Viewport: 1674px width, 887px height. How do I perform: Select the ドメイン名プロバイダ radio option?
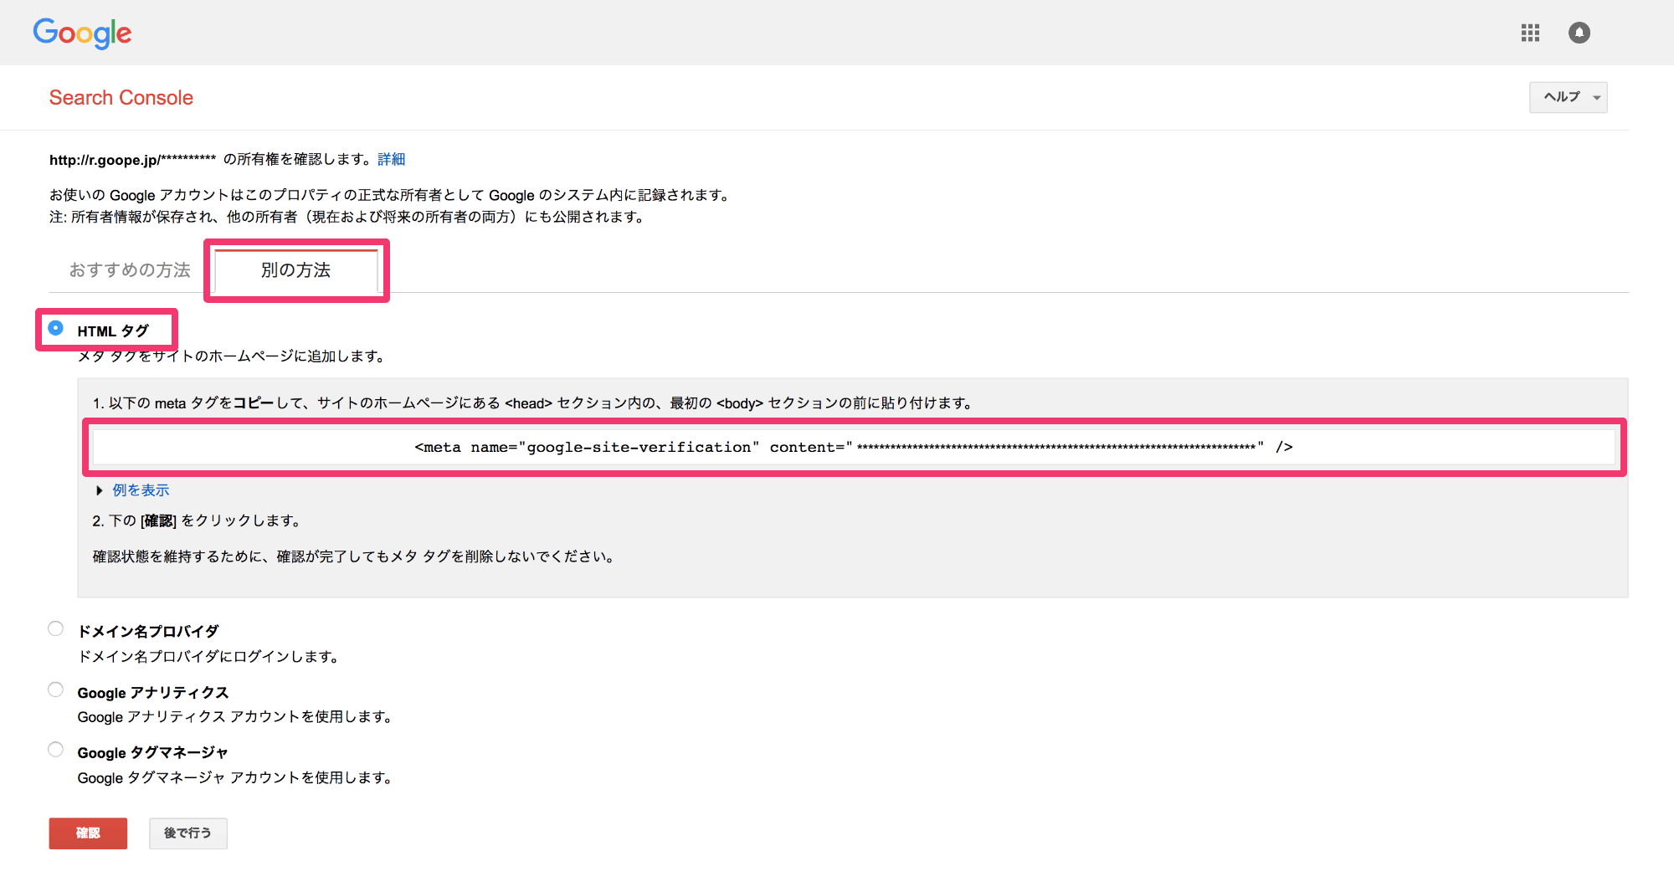pyautogui.click(x=56, y=629)
